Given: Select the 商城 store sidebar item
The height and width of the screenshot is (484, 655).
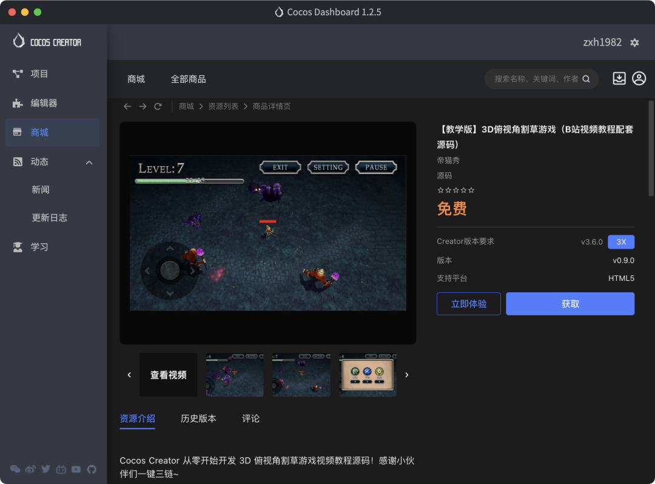Looking at the screenshot, I should (52, 132).
